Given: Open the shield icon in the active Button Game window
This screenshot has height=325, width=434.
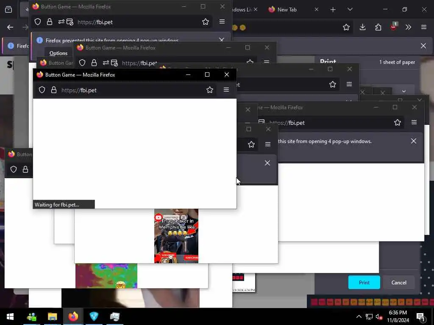Looking at the screenshot, I should click(x=42, y=90).
